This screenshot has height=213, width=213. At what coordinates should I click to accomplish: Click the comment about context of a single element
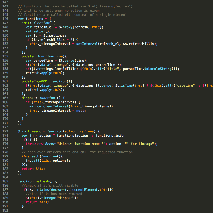tap(72, 15)
